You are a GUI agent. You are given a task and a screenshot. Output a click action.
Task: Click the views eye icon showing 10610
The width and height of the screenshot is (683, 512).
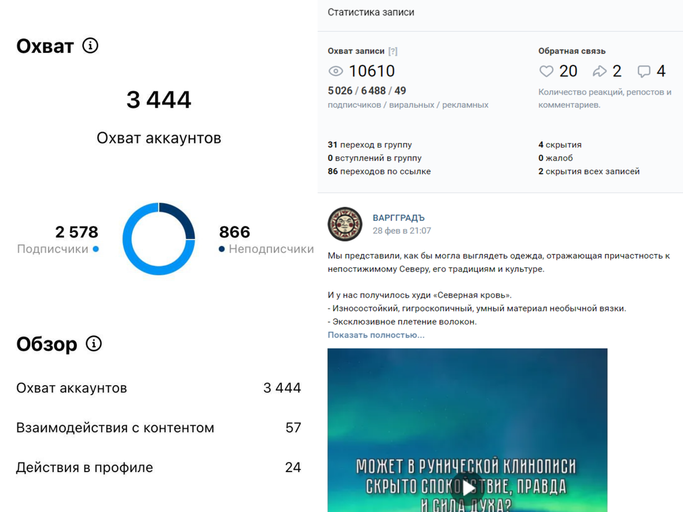[x=335, y=71]
